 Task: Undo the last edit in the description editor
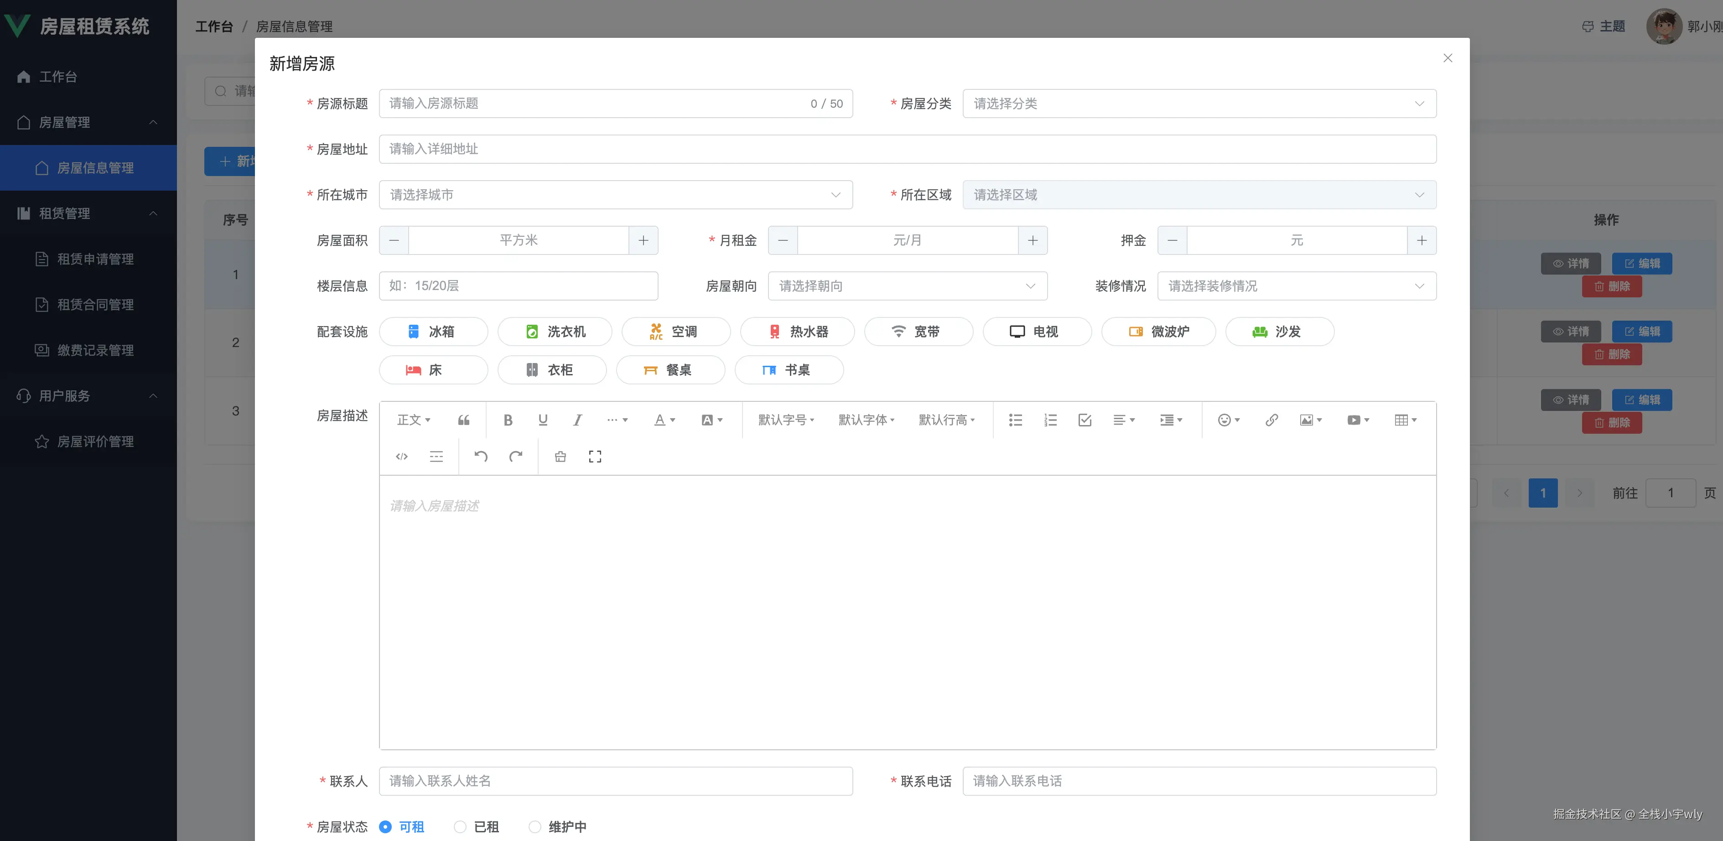pyautogui.click(x=480, y=456)
